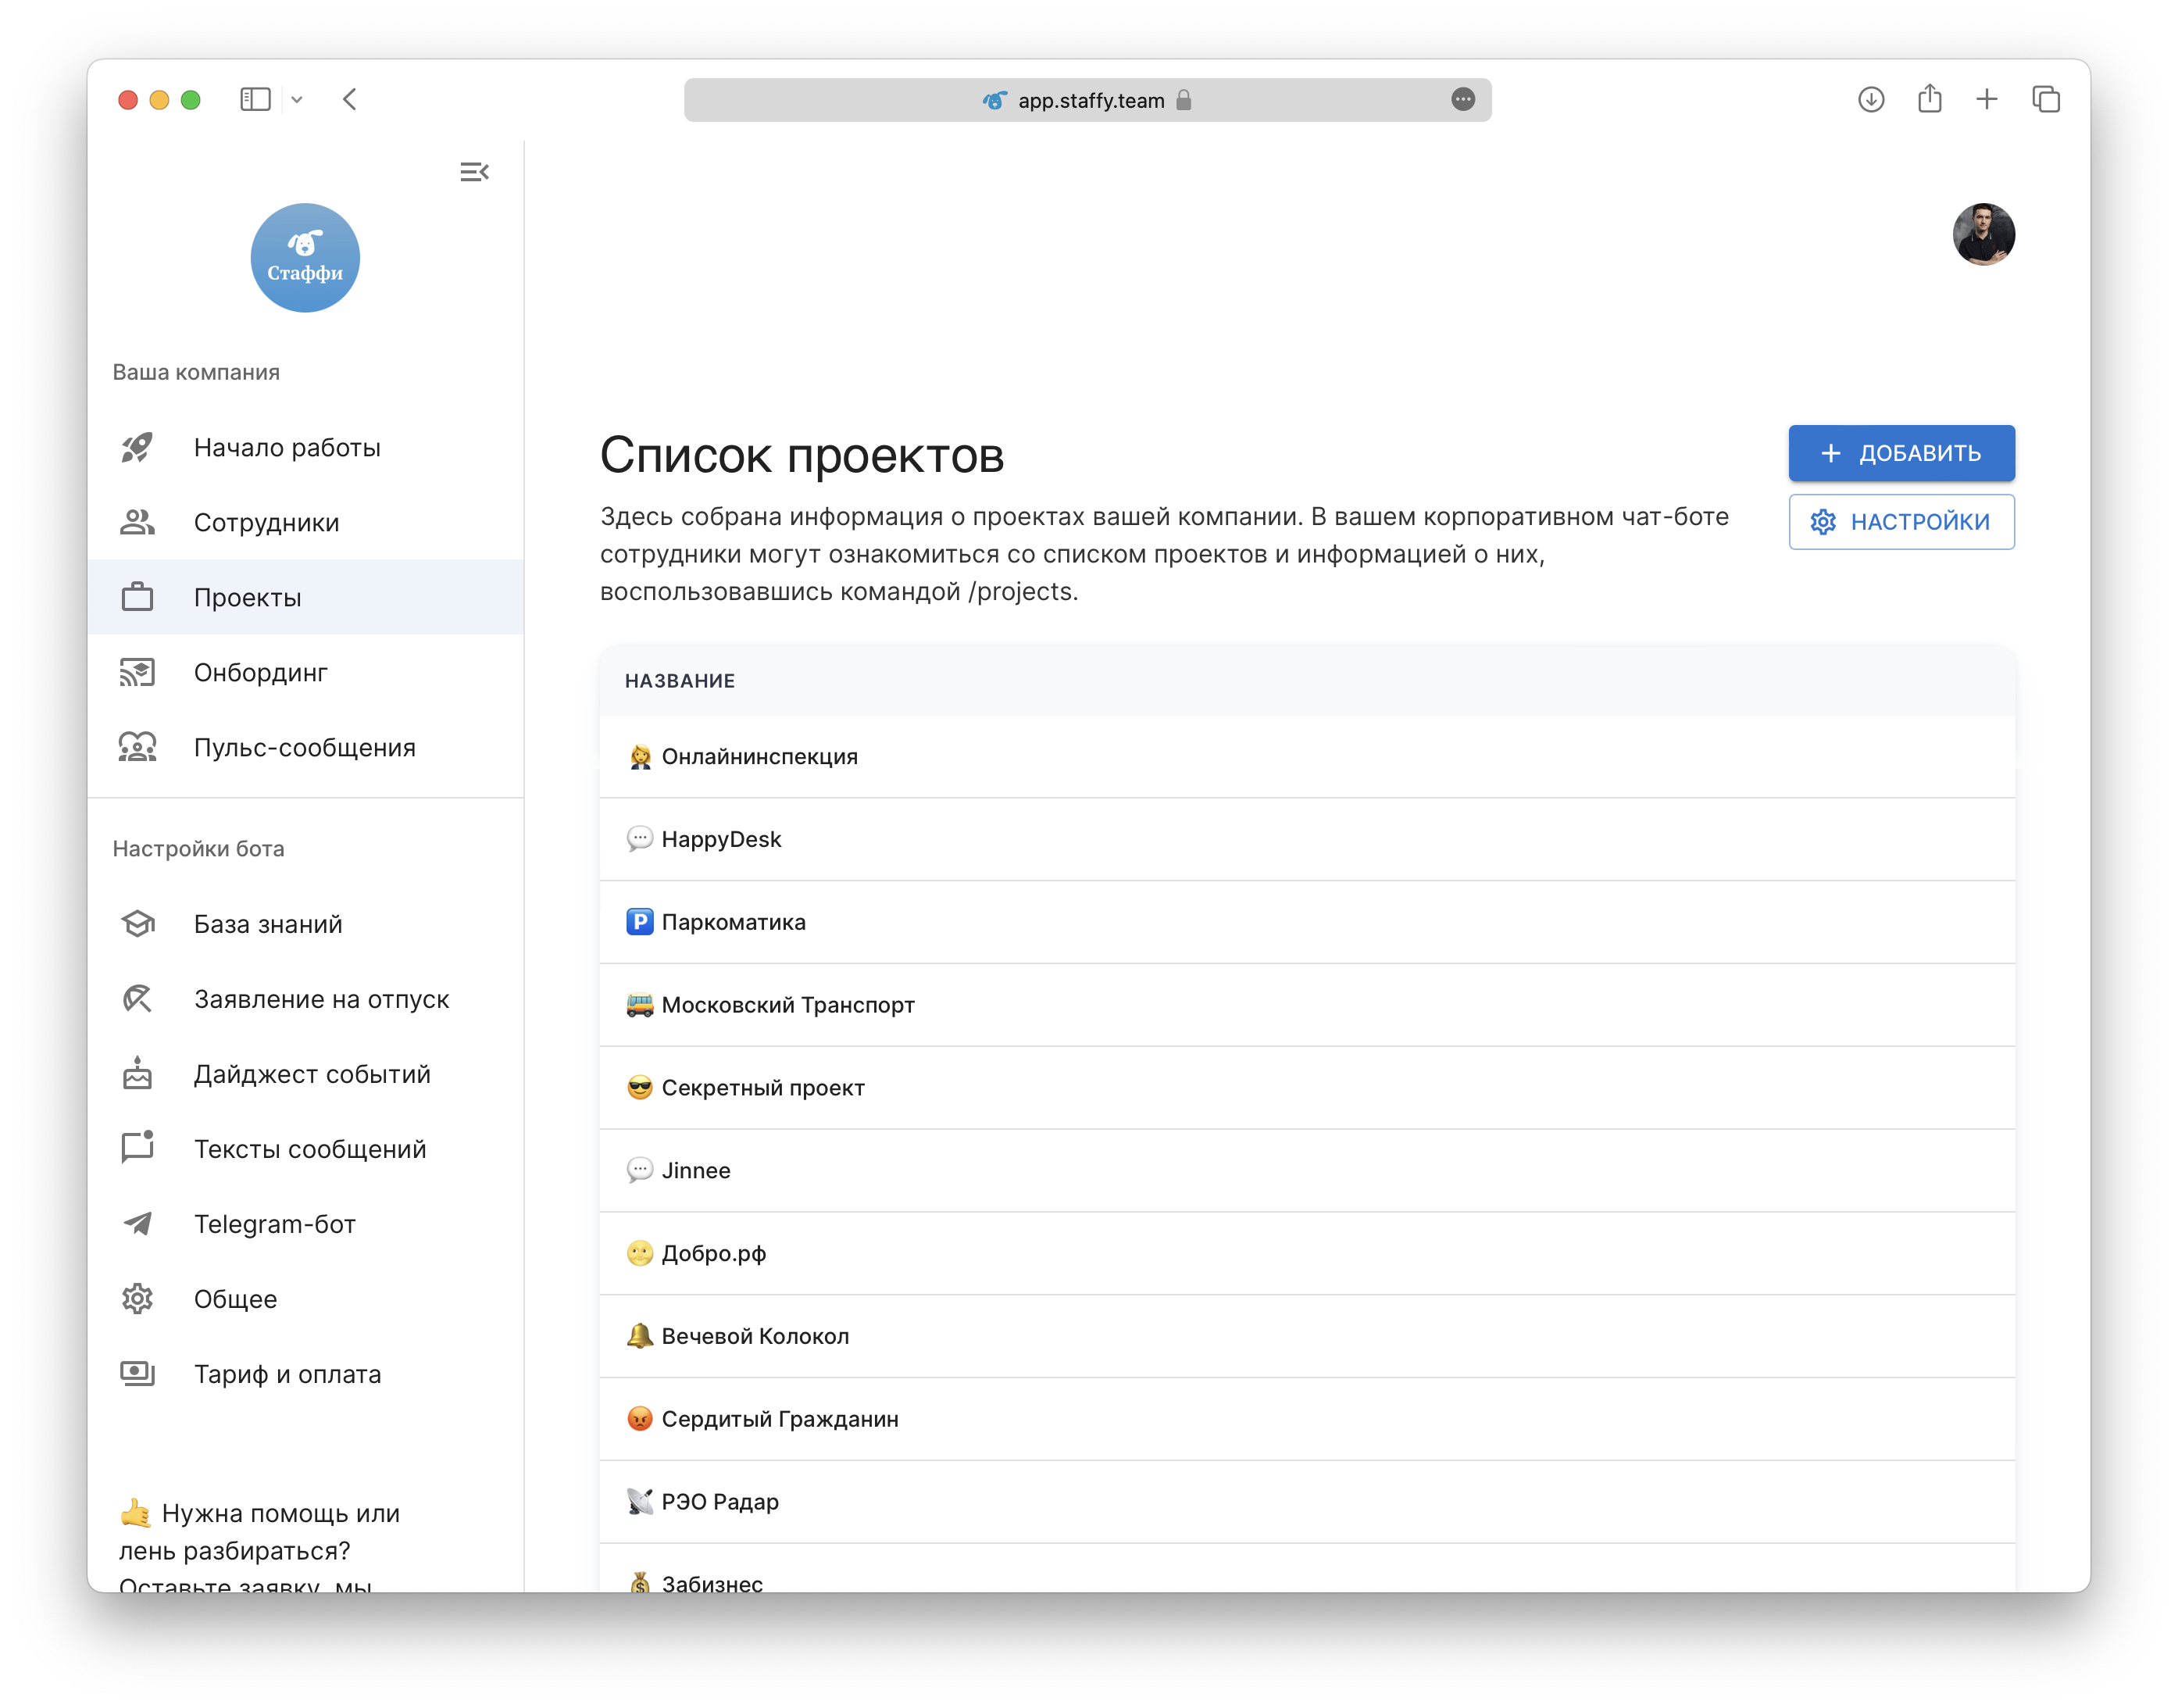
Task: Click the cake icon beside Дайджест событий
Action: [x=137, y=1073]
